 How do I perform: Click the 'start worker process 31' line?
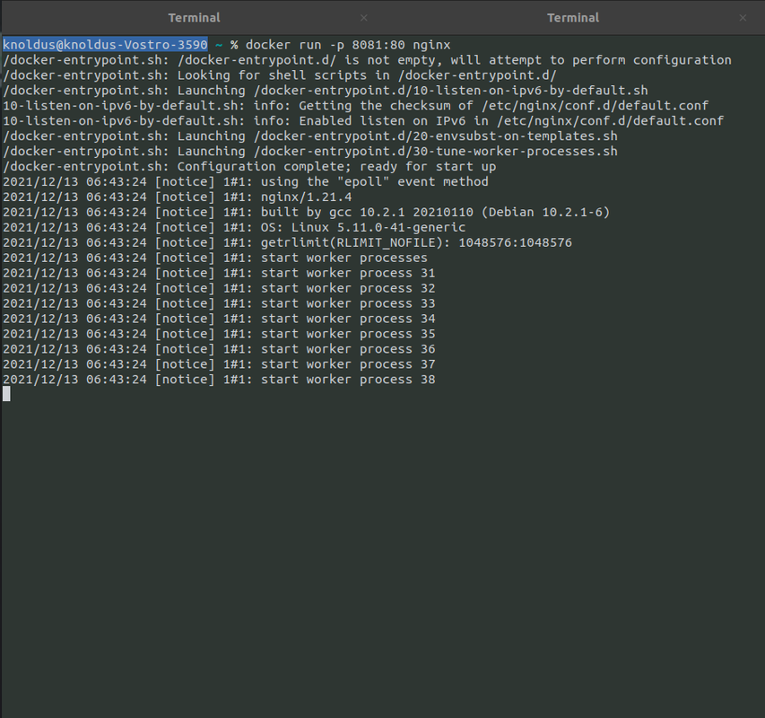point(219,272)
